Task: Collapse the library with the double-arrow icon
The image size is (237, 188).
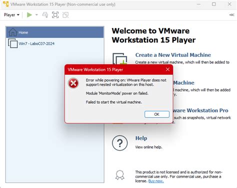Action: (231, 15)
